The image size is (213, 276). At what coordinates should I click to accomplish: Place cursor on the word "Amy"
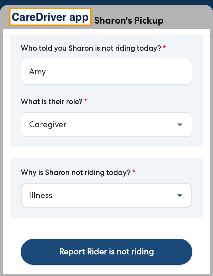[38, 72]
